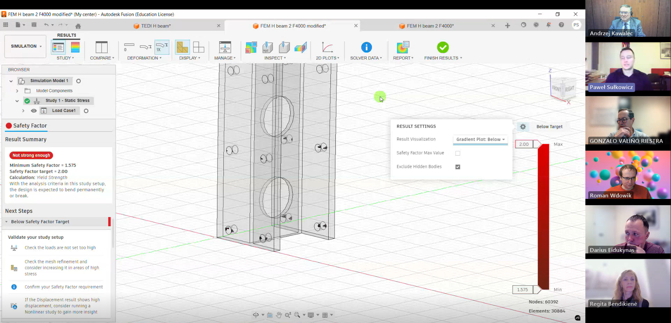Click the Manage icon in toolbar

click(x=225, y=47)
